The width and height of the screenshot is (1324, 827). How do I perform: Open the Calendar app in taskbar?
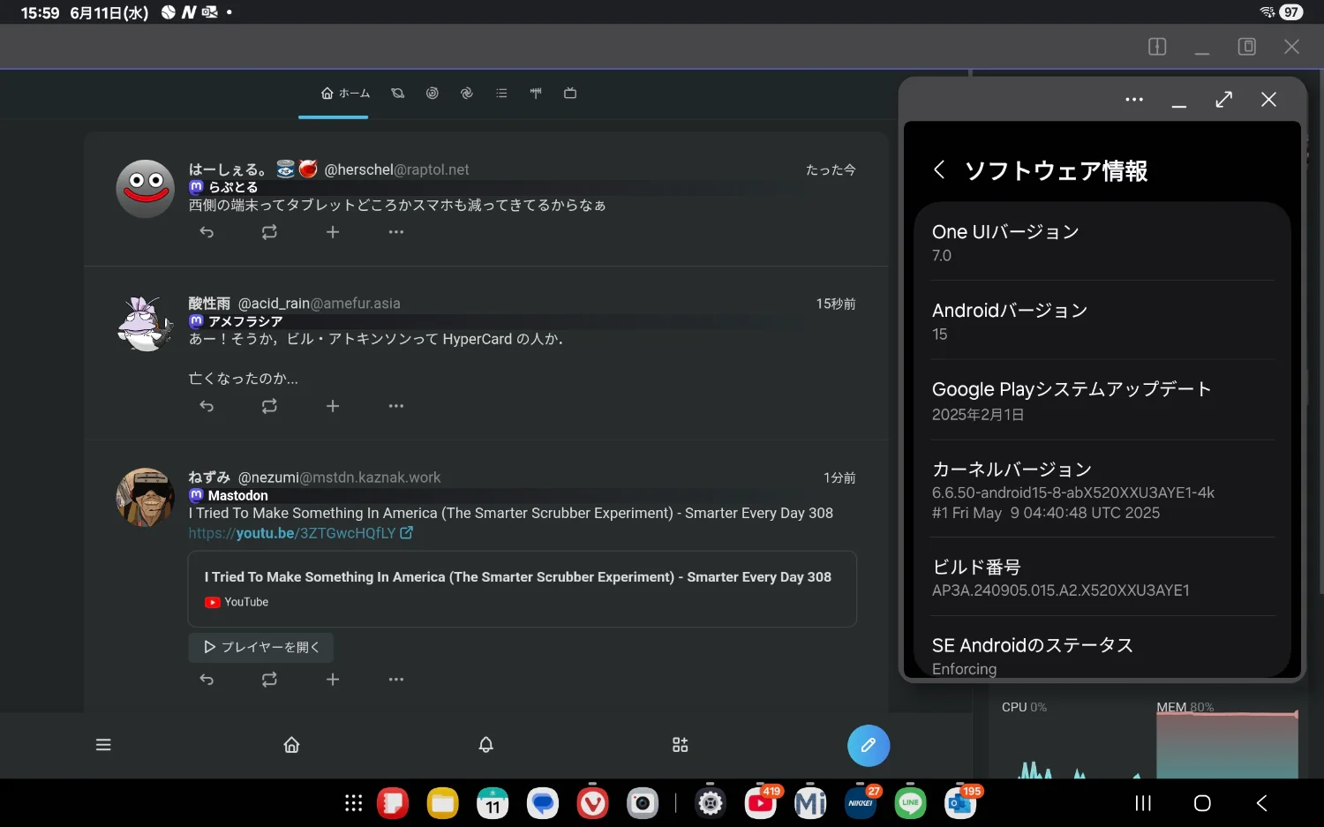pyautogui.click(x=493, y=803)
